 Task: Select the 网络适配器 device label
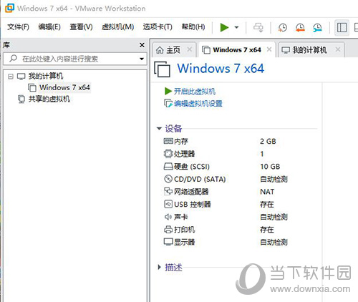(x=191, y=192)
